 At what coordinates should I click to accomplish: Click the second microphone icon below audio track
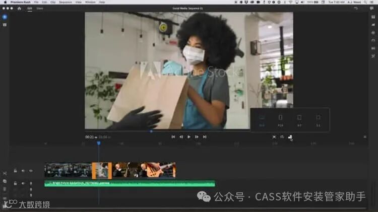[31, 190]
